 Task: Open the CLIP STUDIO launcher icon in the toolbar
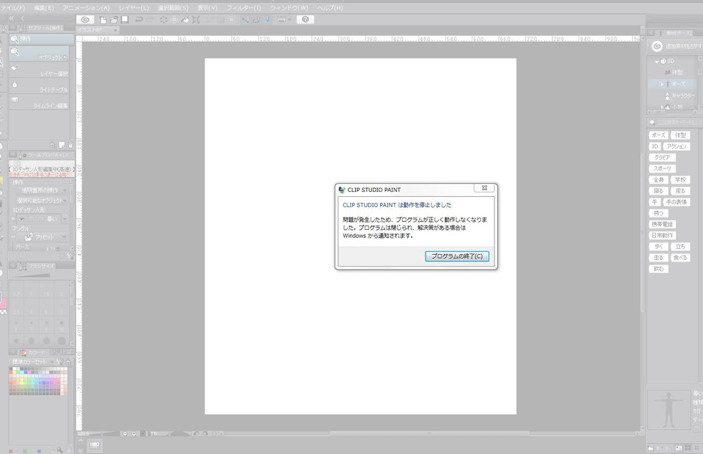86,20
